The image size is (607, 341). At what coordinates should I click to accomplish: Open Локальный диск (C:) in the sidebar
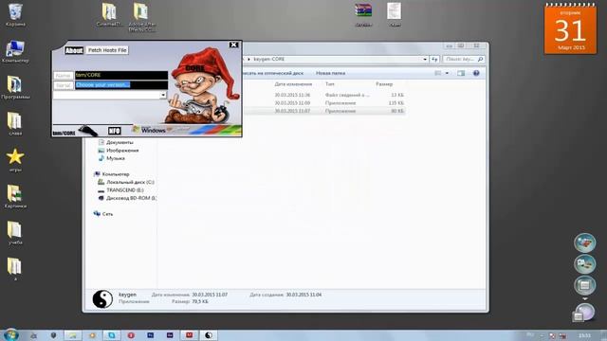coord(126,182)
